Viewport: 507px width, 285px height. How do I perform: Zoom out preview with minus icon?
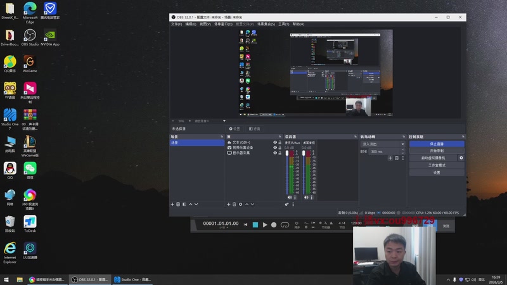point(173,121)
